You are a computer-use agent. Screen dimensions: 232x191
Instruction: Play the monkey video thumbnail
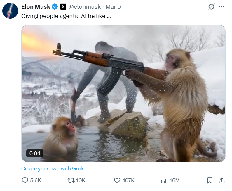123,93
